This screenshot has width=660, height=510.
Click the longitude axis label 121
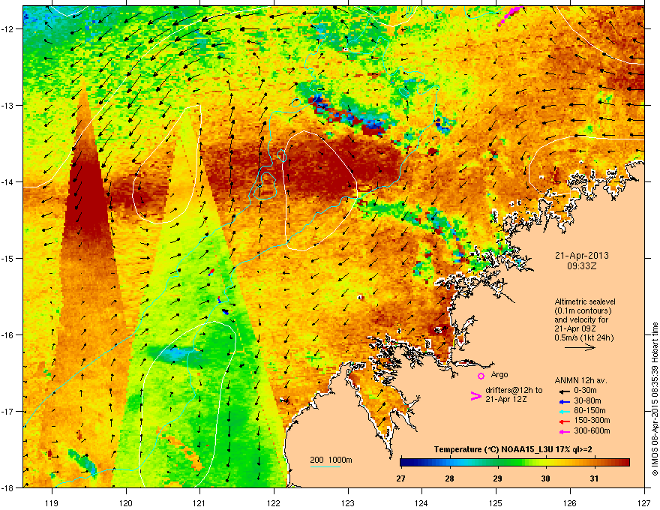tap(199, 502)
